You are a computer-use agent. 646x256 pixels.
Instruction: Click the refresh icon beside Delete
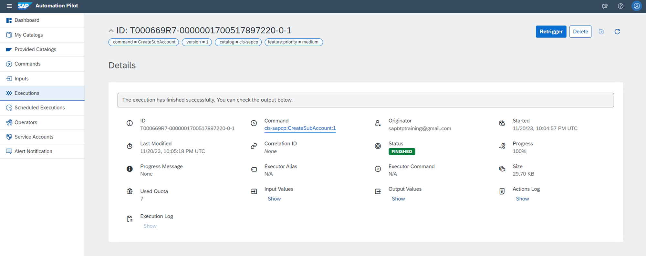pos(617,32)
